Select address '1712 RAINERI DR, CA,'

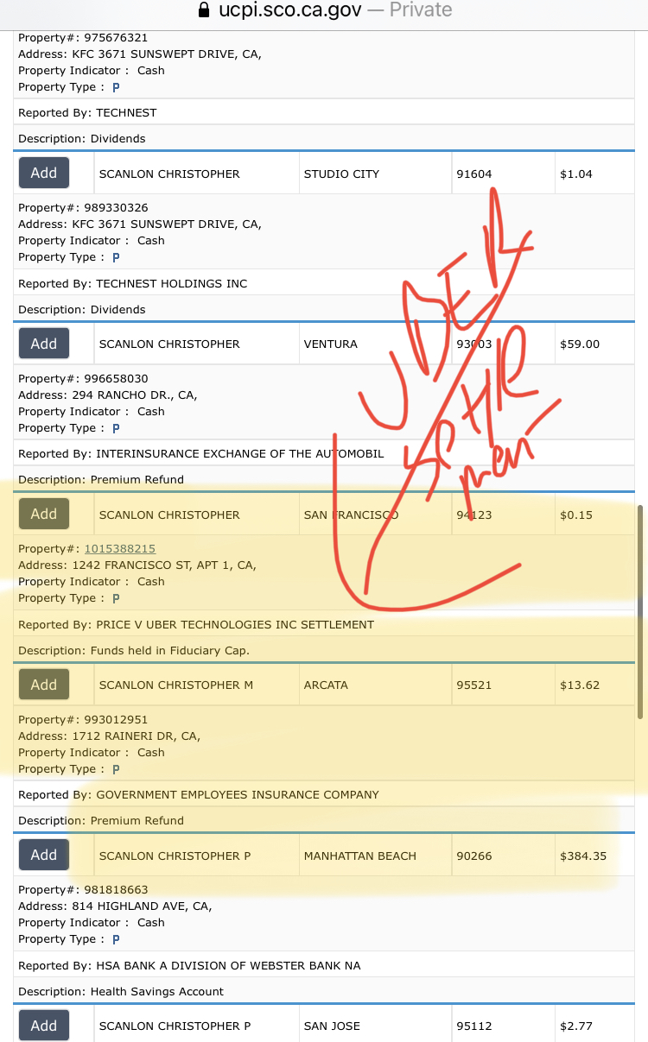pos(137,736)
